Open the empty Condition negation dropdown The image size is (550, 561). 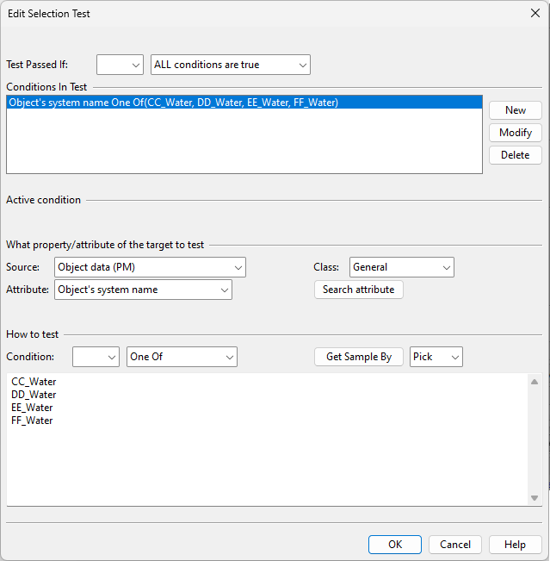coord(96,357)
